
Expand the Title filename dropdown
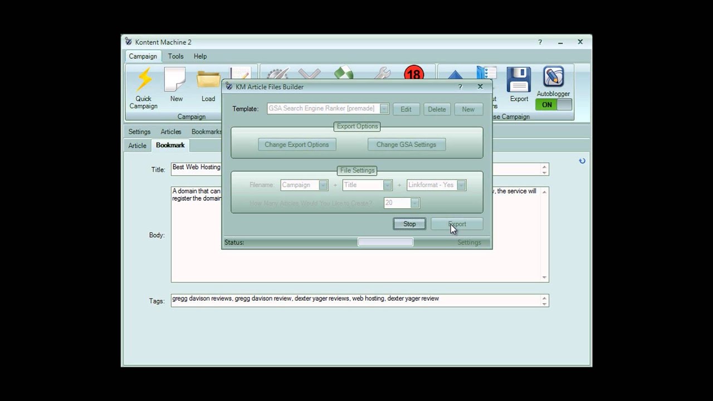[388, 185]
